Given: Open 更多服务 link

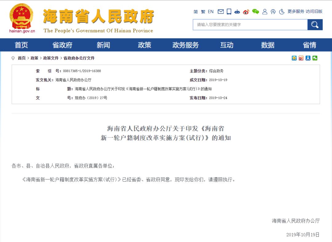Looking at the screenshot, I should click(x=296, y=12).
